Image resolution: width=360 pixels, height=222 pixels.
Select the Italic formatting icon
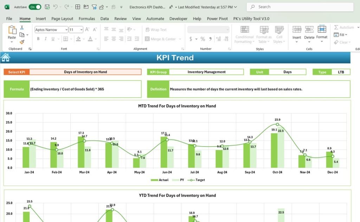(46, 39)
